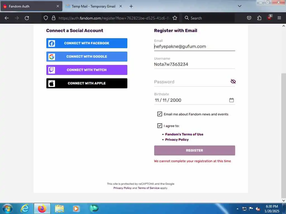
Task: Click Connect with Google button
Action: click(87, 57)
